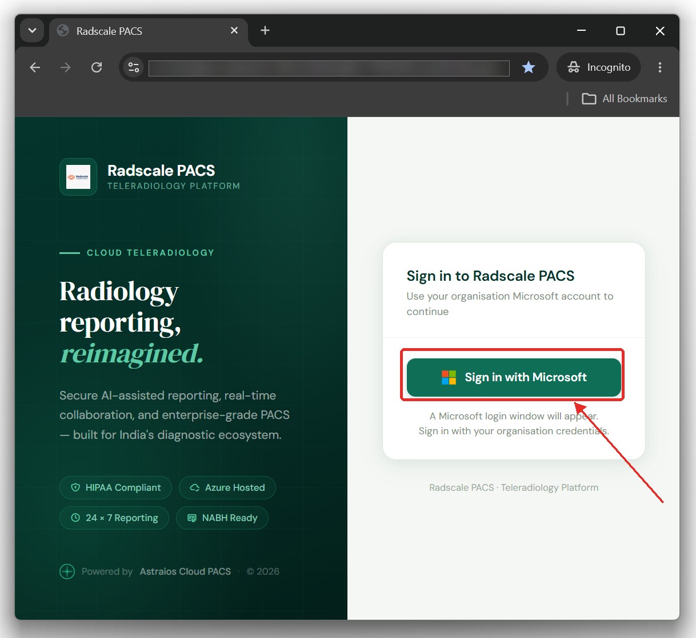Open the All Bookmarks folder
Screen dimensions: 696x638
pyautogui.click(x=625, y=99)
